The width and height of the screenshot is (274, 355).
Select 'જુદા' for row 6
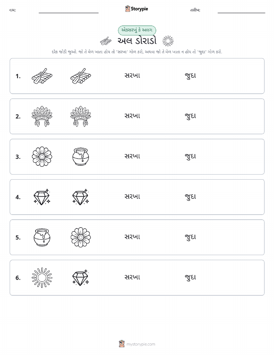coord(191,278)
